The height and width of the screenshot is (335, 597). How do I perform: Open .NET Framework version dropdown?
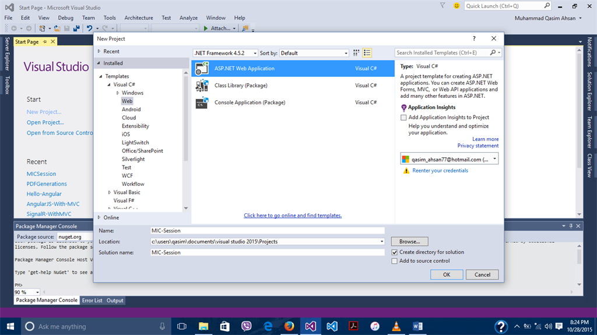click(x=226, y=53)
